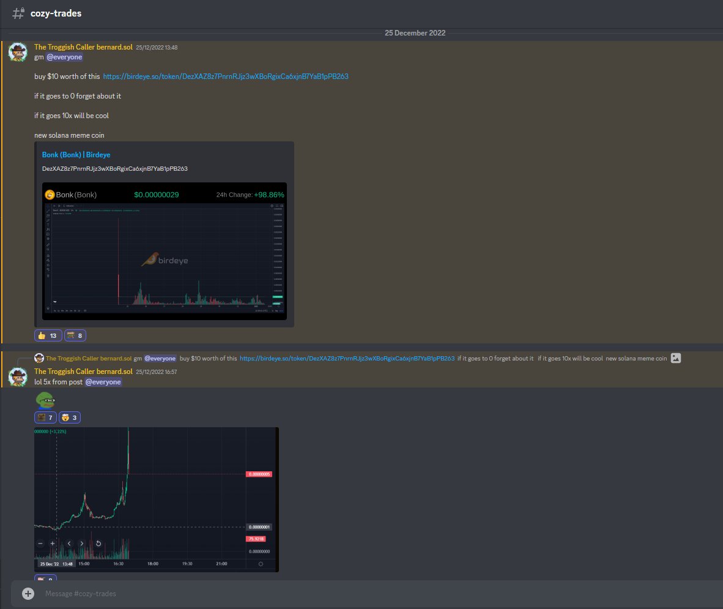Click red 0.00000005 price label on chart
This screenshot has height=609, width=723.
pyautogui.click(x=259, y=474)
